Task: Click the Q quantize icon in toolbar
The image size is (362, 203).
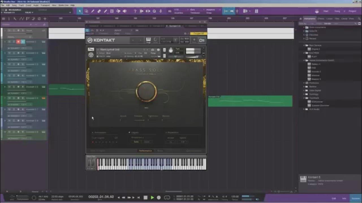Action: click(x=154, y=11)
